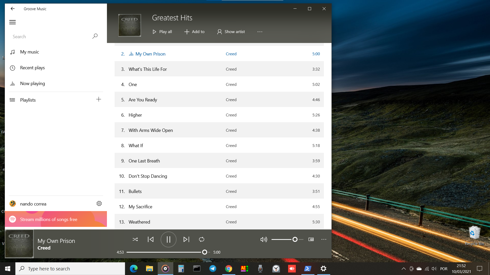Skip to next track
This screenshot has width=490, height=275.
click(186, 239)
